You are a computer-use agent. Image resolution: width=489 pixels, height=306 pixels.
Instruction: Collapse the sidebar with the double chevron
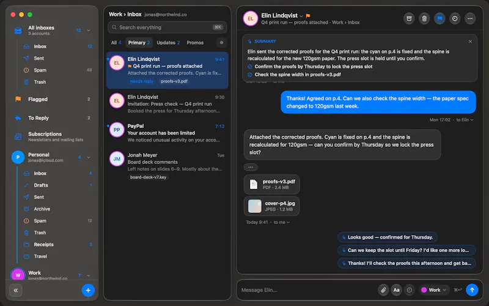coord(16,291)
